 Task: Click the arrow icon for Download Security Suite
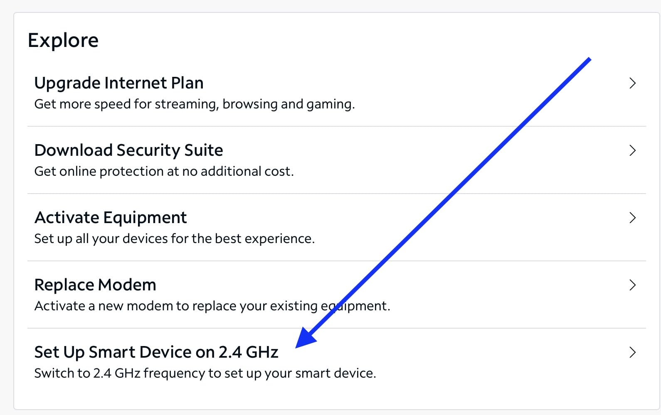pos(632,150)
